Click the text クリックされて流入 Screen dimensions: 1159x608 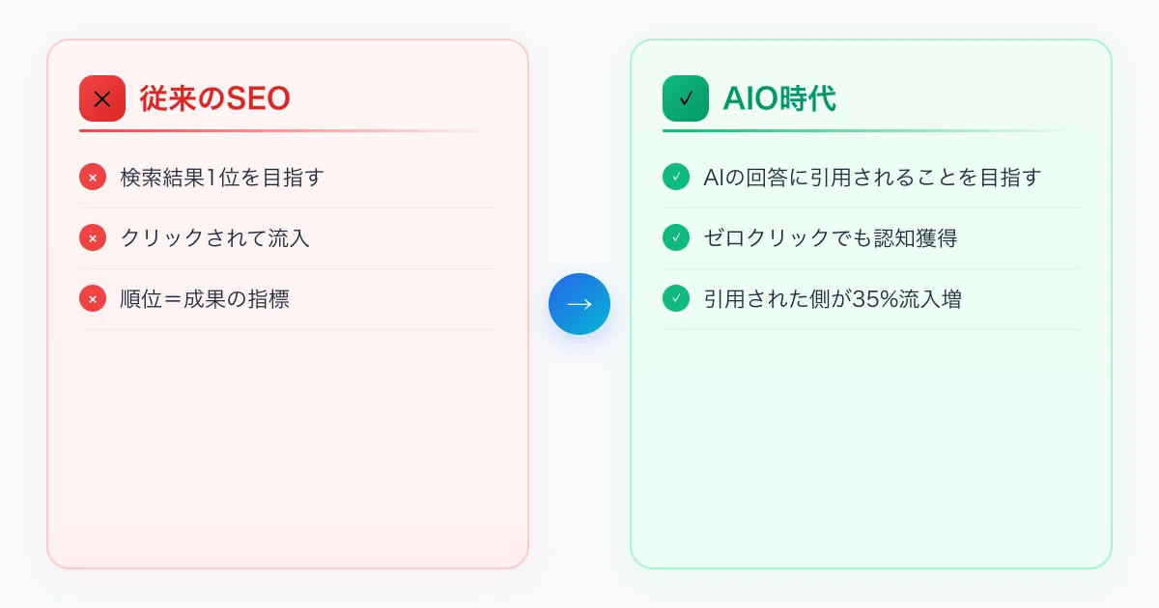pyautogui.click(x=214, y=238)
